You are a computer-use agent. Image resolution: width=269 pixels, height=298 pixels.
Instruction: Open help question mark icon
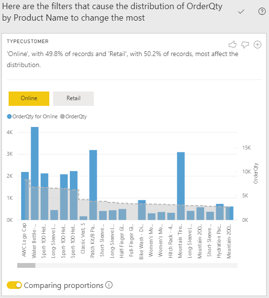[x=262, y=11]
